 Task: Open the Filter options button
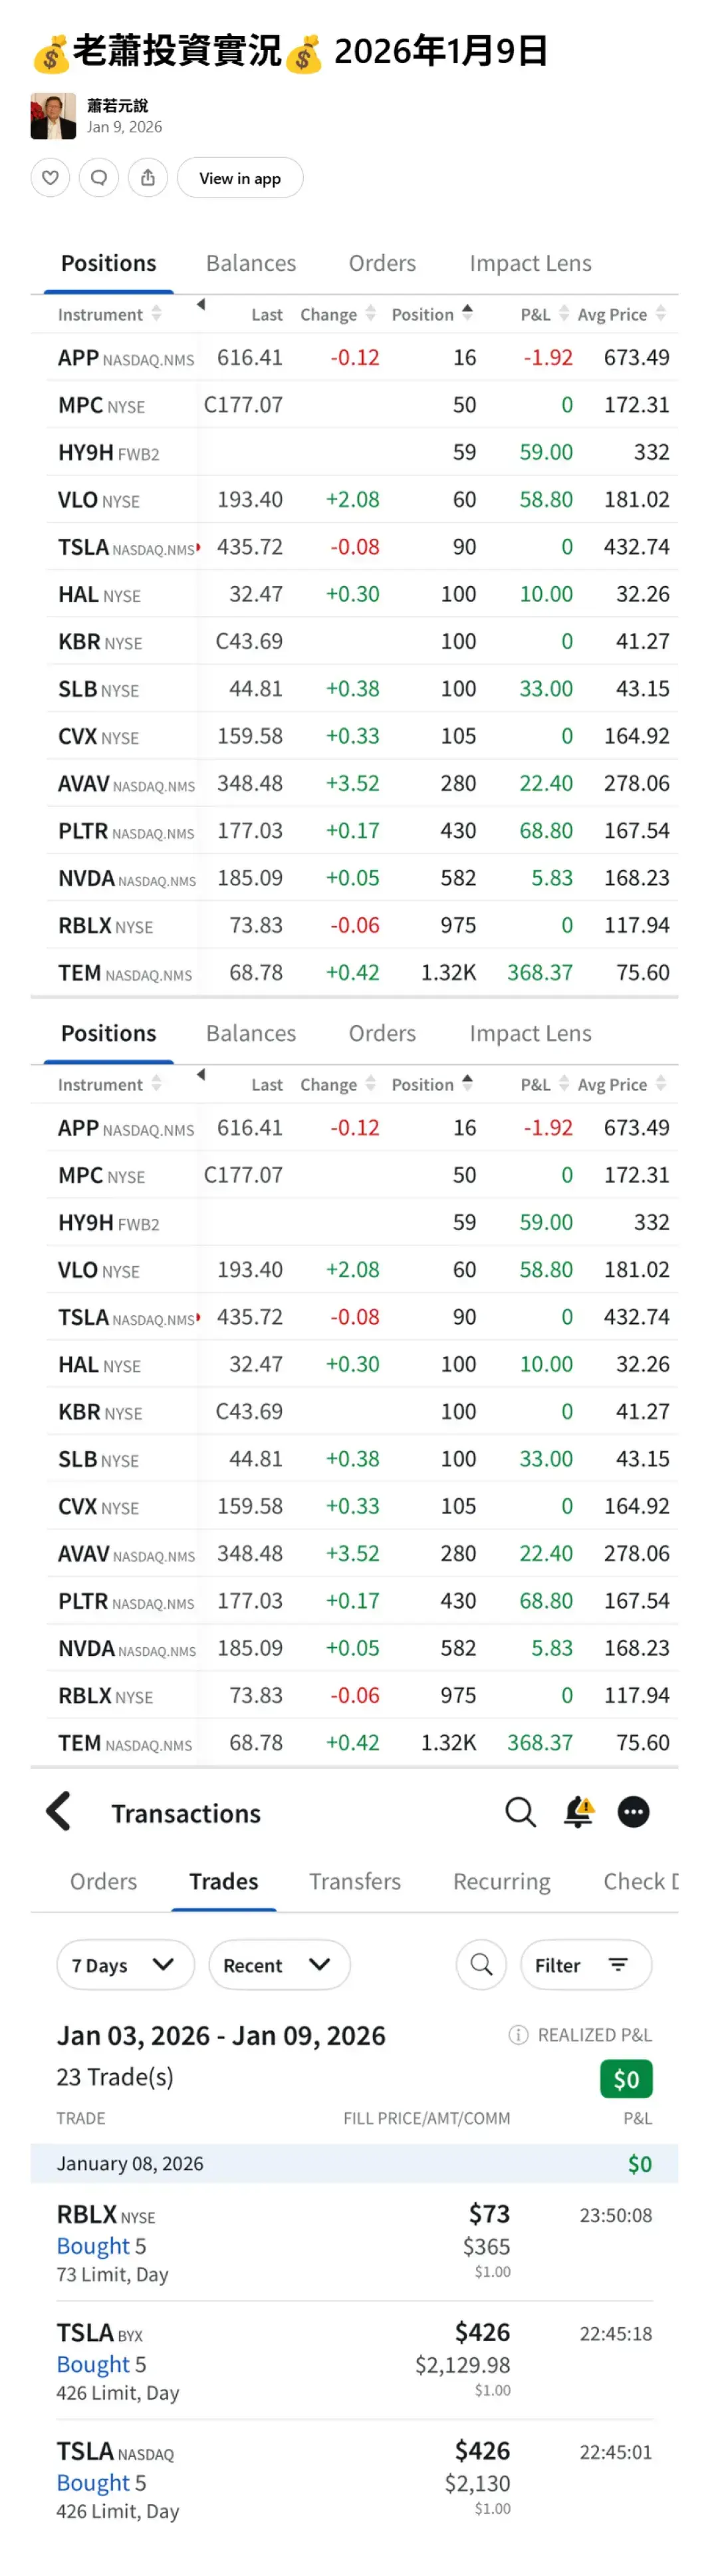click(585, 1965)
